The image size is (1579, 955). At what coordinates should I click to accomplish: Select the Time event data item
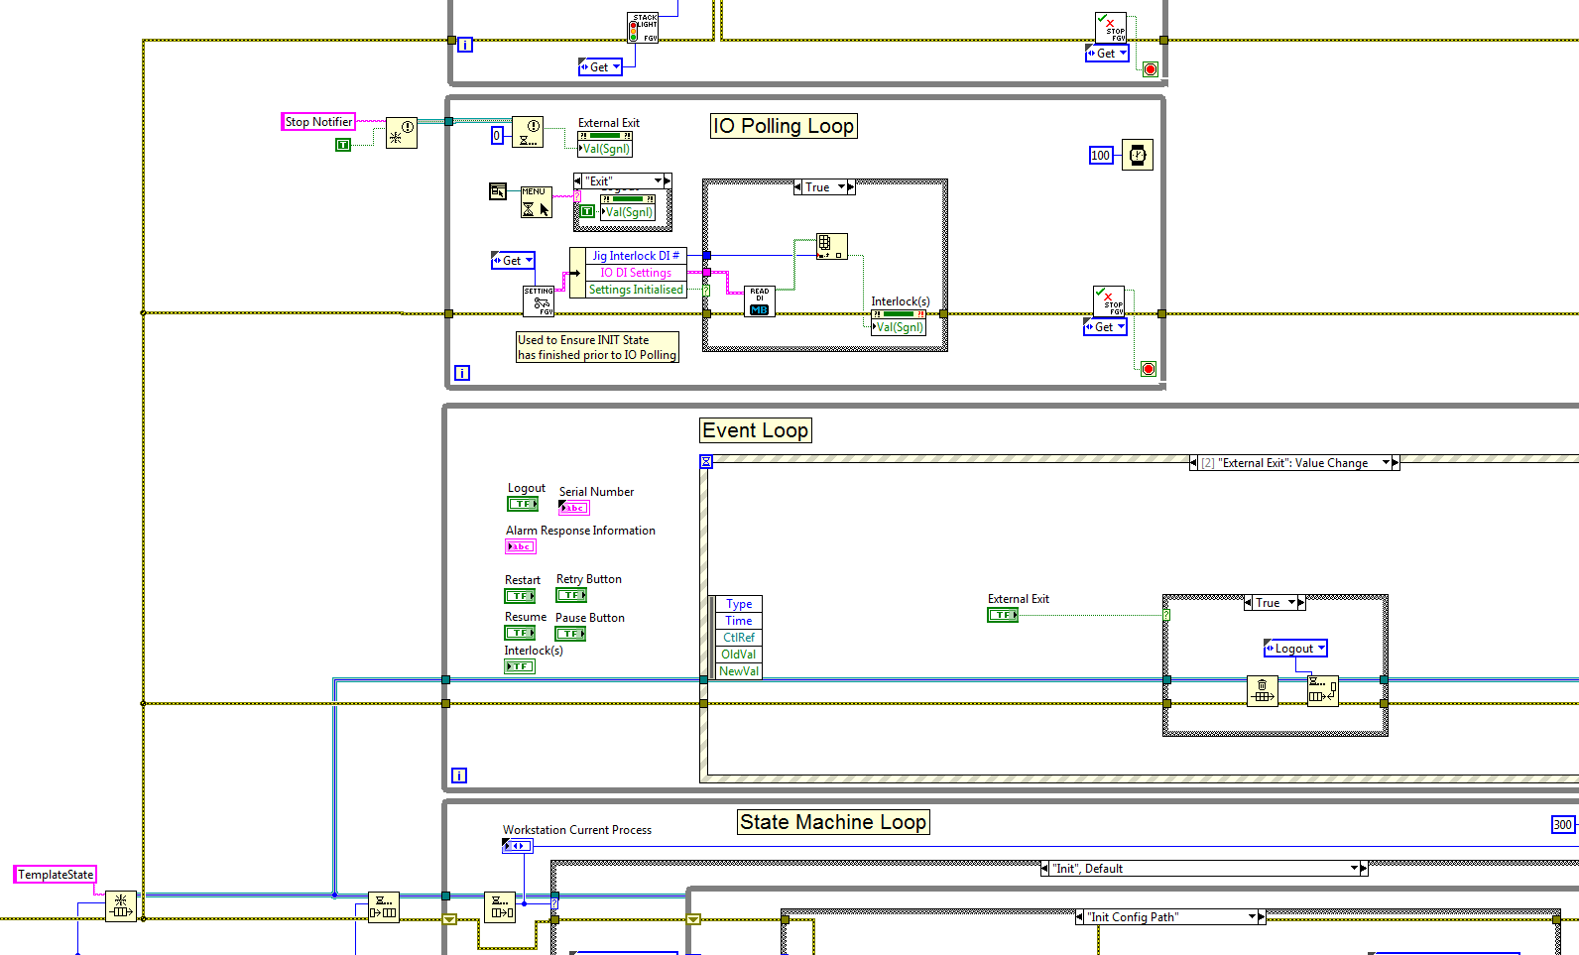click(739, 621)
